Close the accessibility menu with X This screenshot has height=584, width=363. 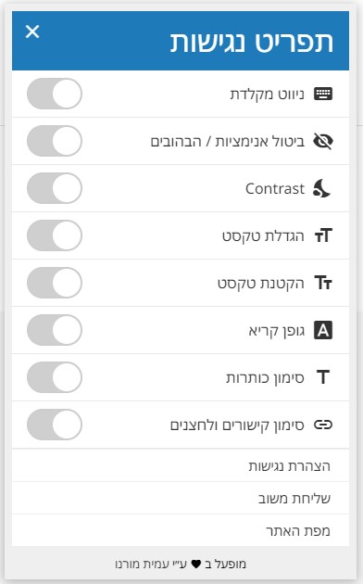pos(32,32)
